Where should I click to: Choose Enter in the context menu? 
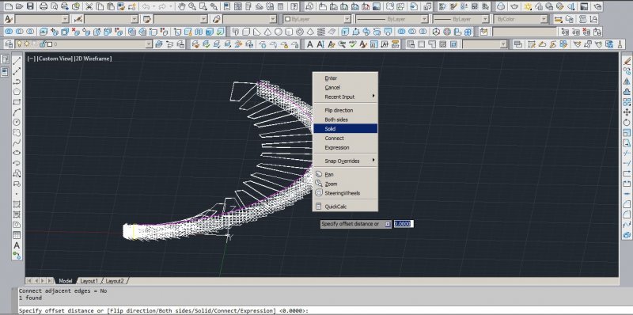coord(345,78)
